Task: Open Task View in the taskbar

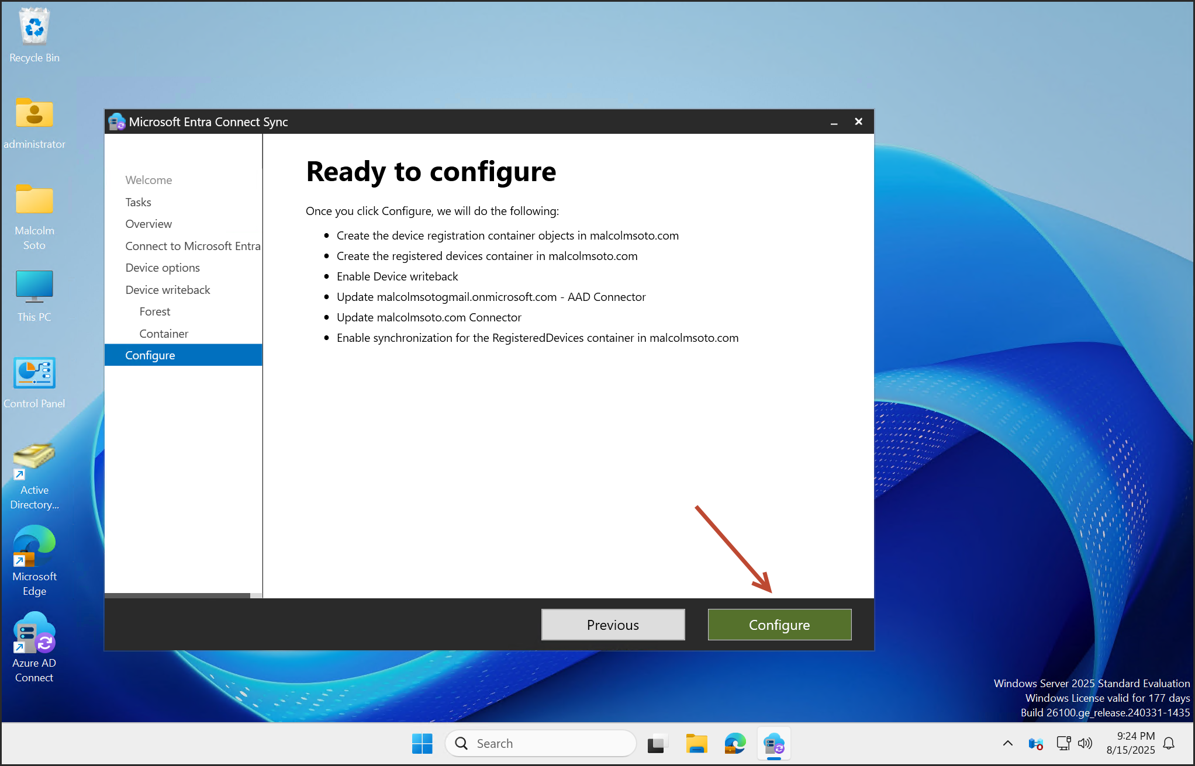Action: [x=657, y=744]
